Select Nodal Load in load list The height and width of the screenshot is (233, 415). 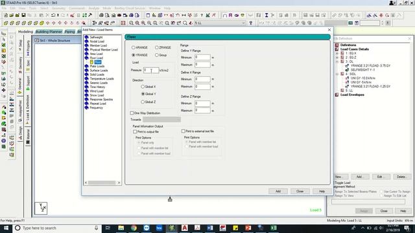97,41
